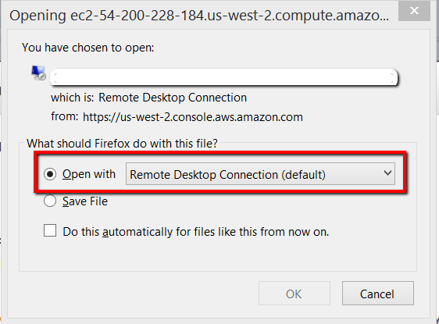
Task: Click the 'Do this automatically for files' label
Action: point(196,232)
